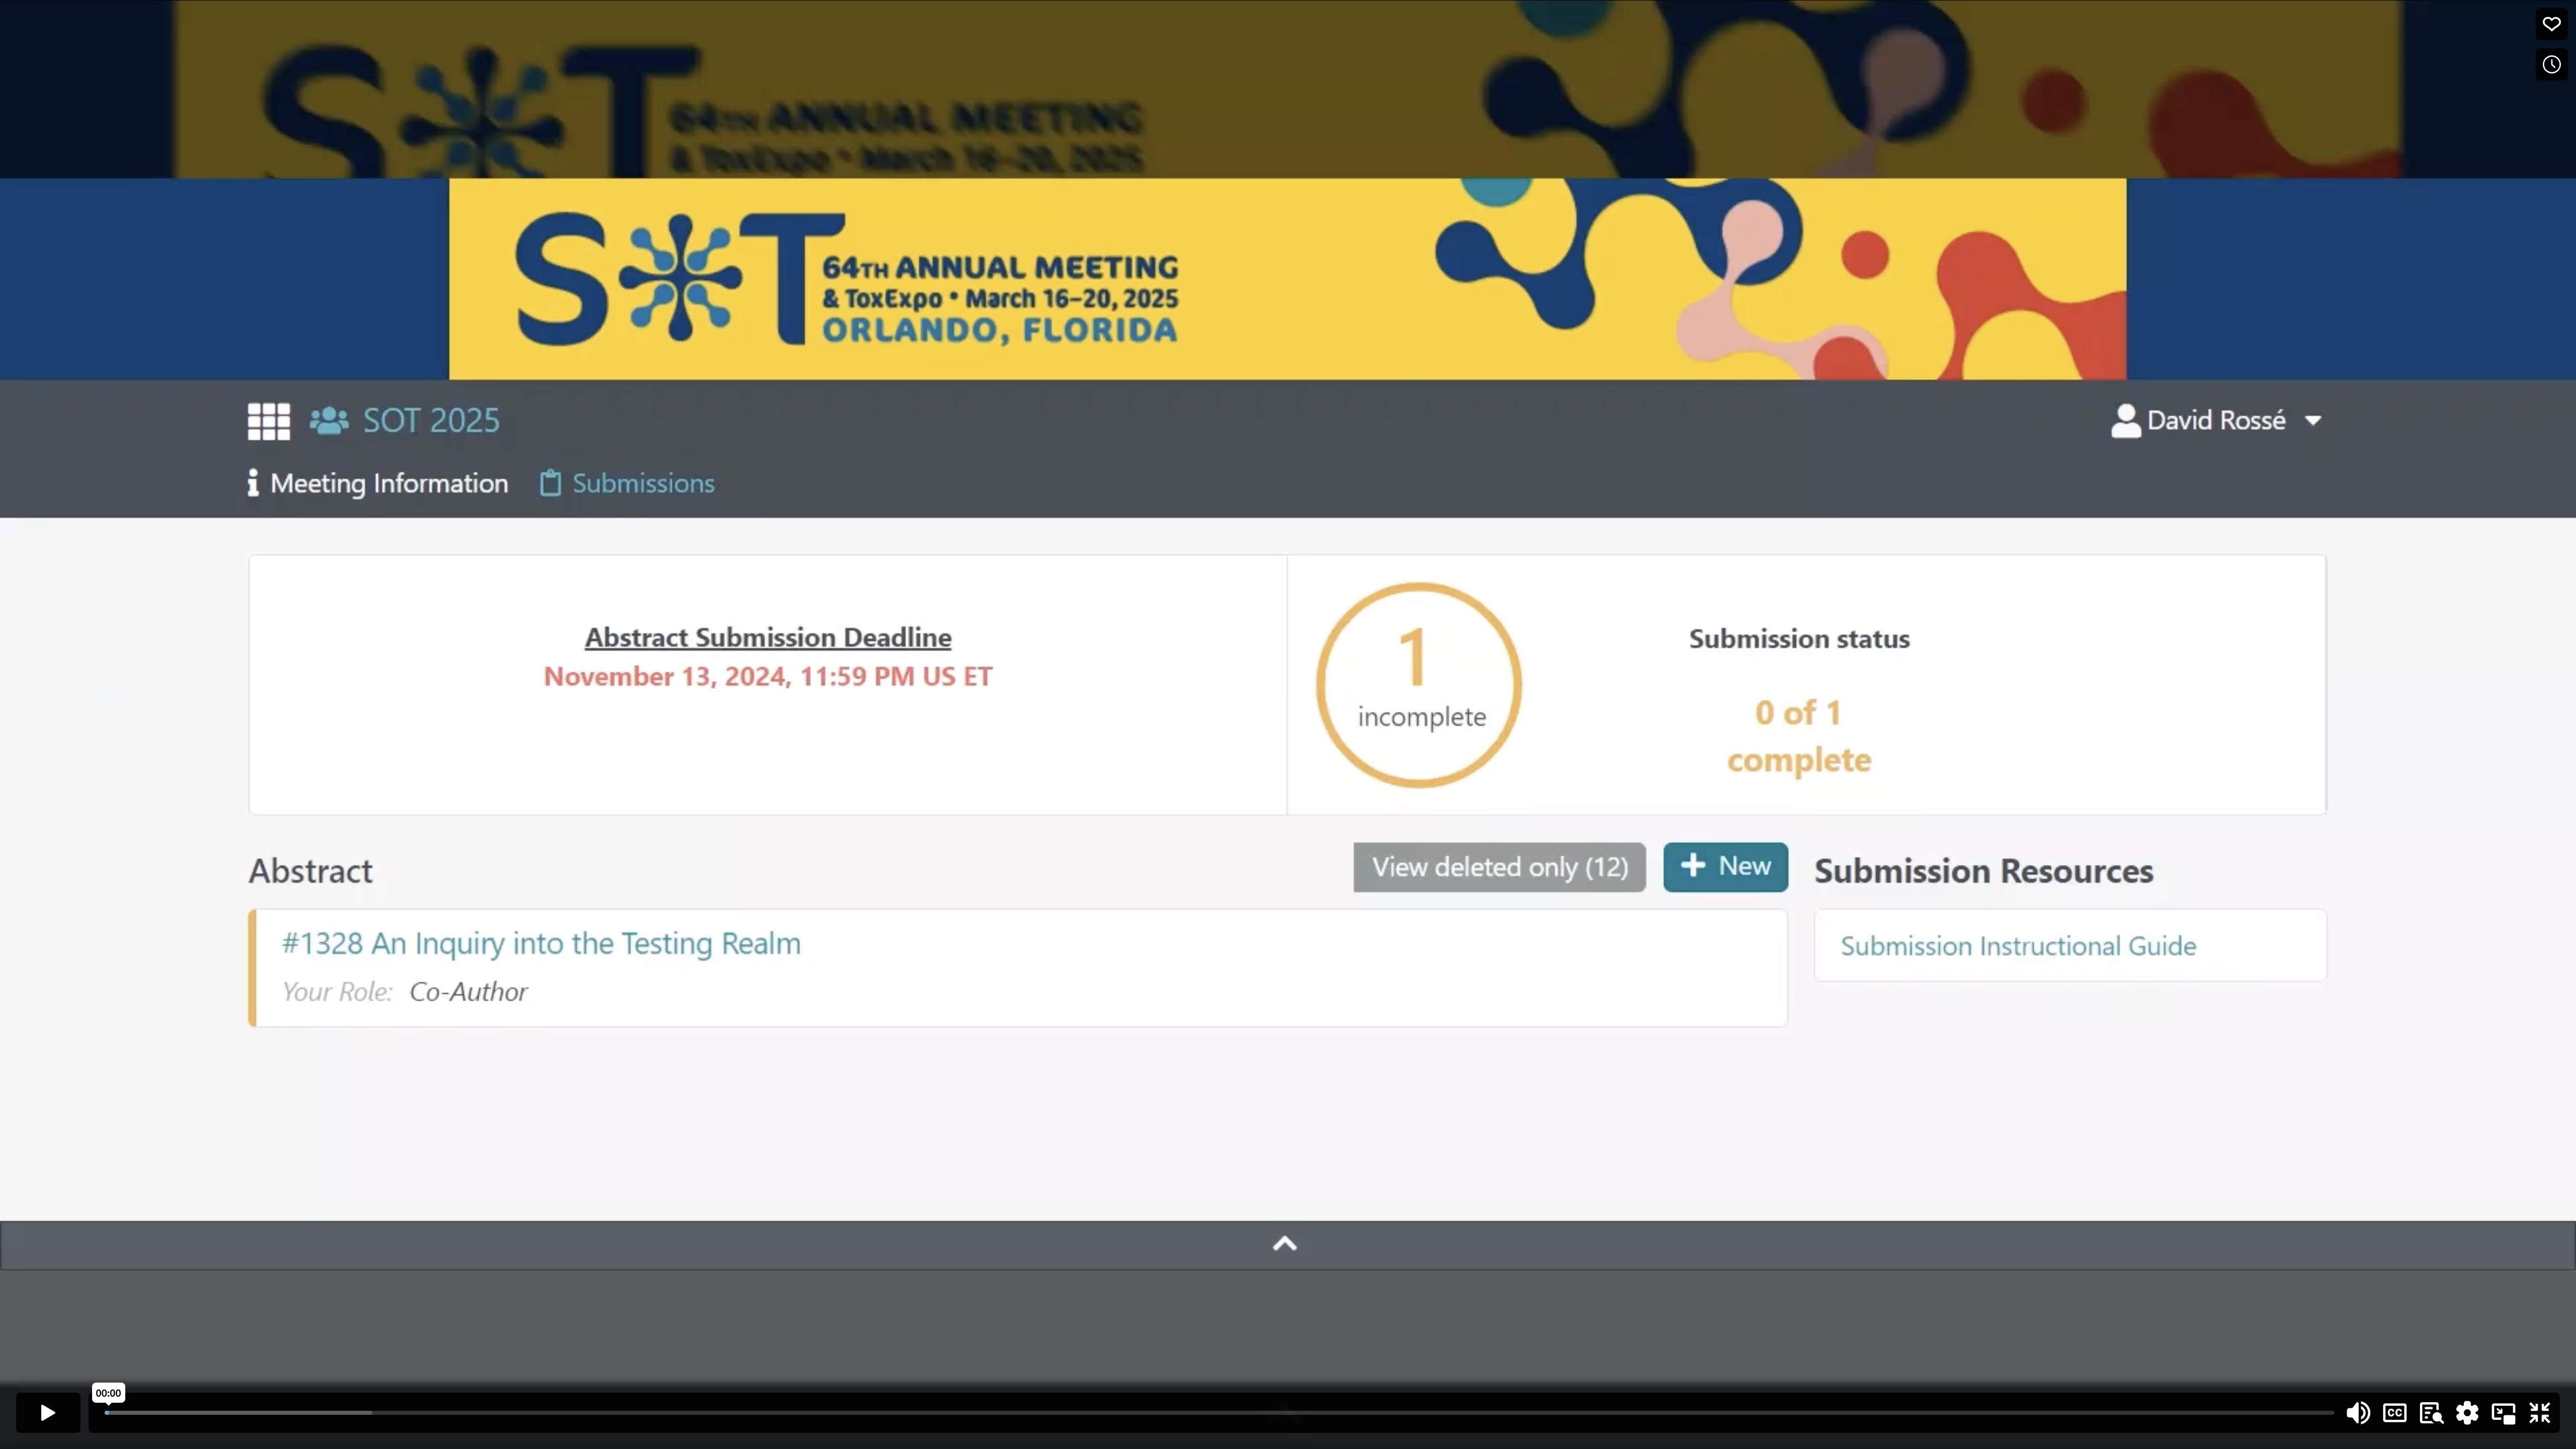Like video with heart icon
This screenshot has height=1449, width=2576.
2551,24
